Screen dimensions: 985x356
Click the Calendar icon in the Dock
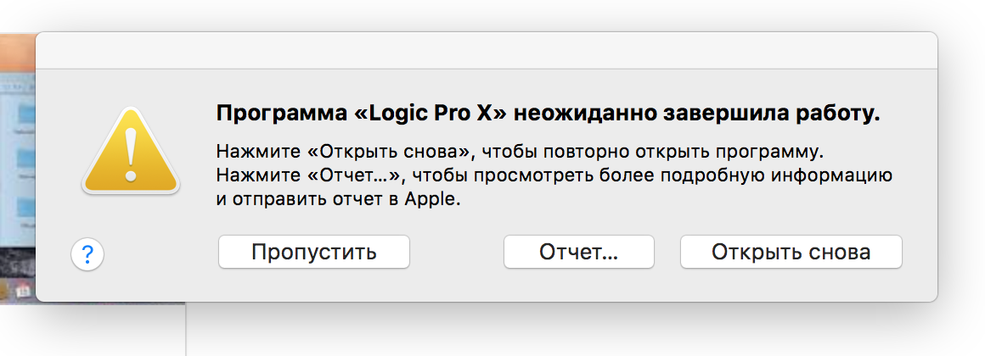click(23, 292)
